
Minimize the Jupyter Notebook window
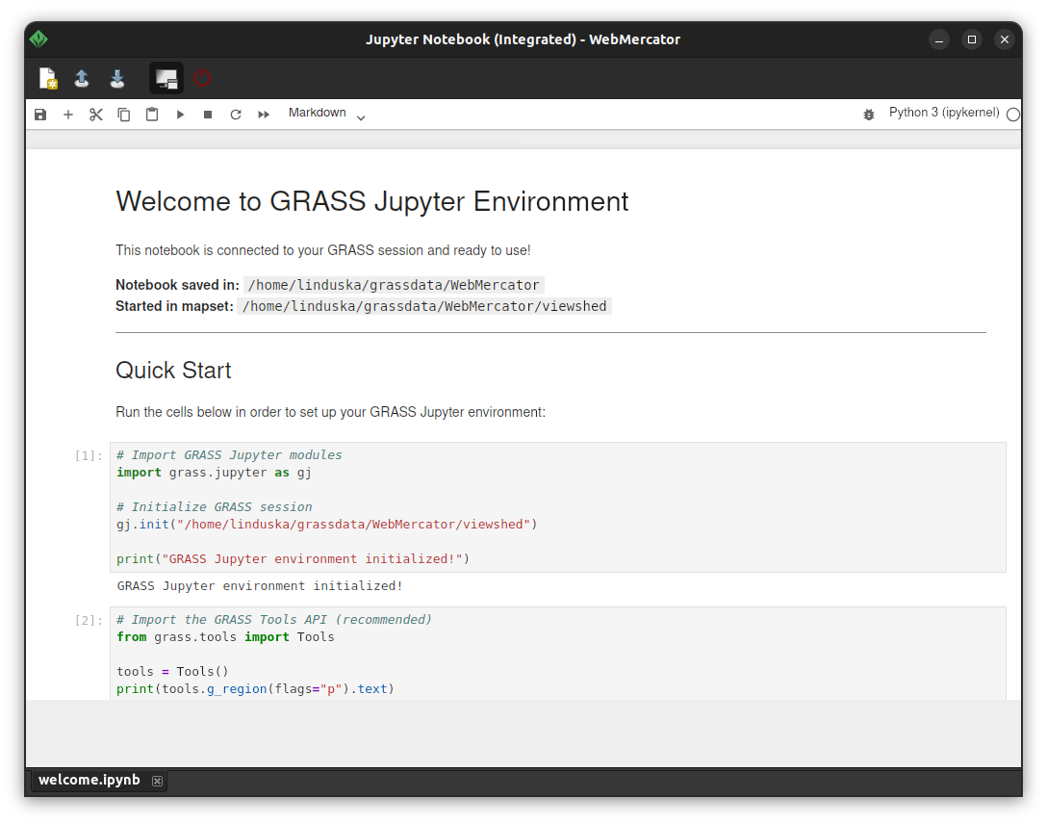939,40
